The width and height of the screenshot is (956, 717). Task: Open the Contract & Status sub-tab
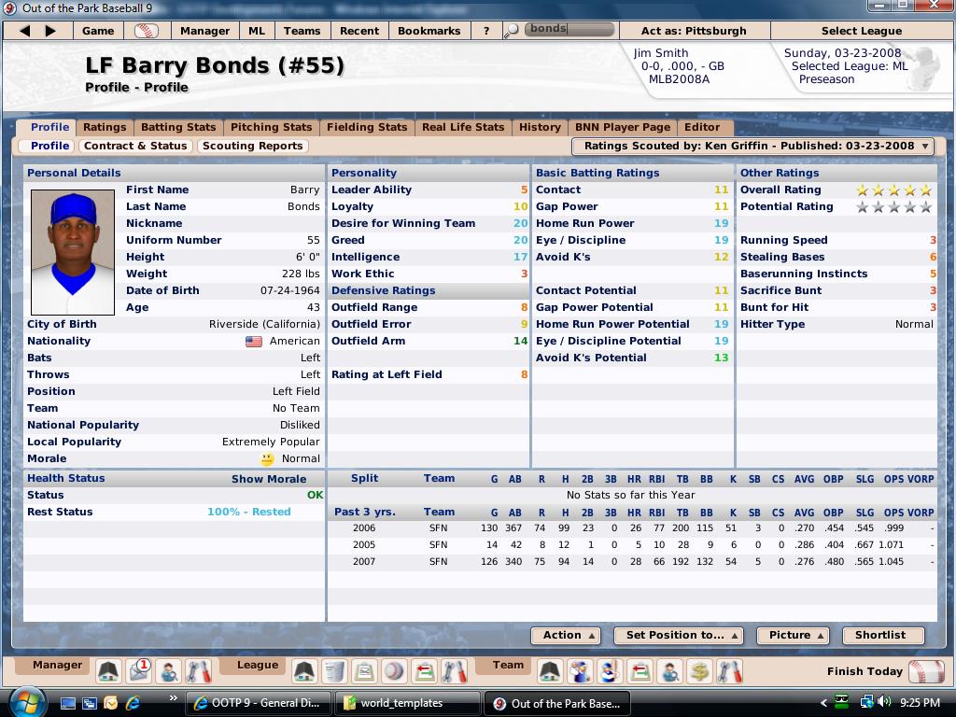click(x=135, y=146)
